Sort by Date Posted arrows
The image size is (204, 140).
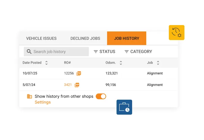[46, 63]
